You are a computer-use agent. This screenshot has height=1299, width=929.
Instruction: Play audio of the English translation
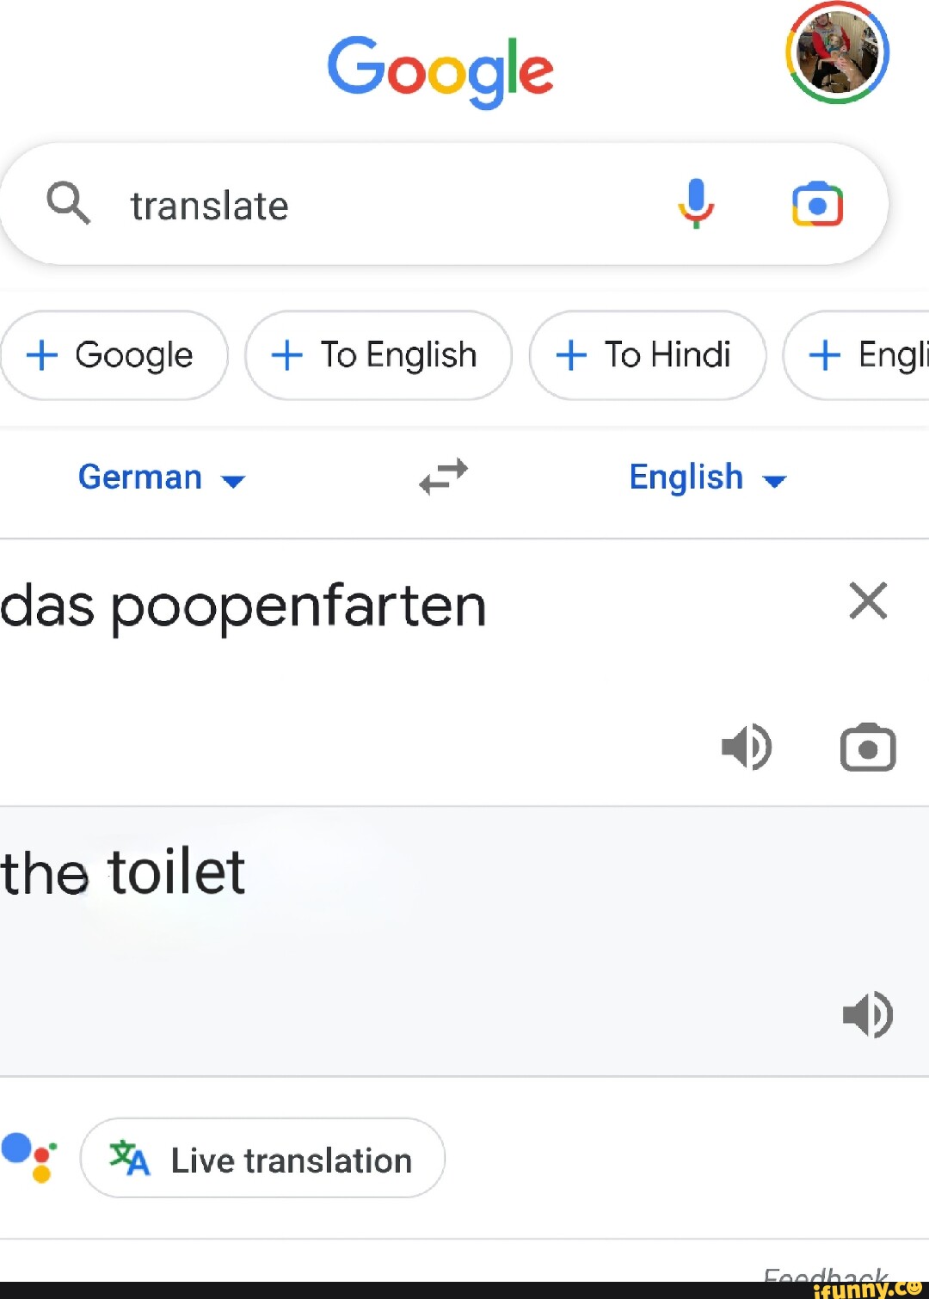click(867, 1014)
